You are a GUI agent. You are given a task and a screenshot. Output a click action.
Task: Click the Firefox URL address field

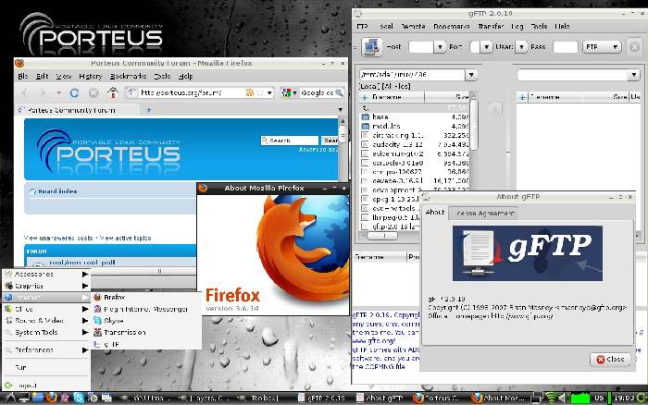pyautogui.click(x=194, y=92)
